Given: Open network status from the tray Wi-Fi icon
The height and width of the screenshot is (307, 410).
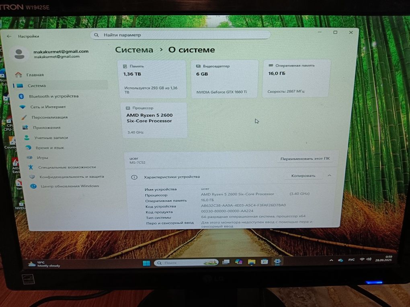Looking at the screenshot, I should tap(362, 259).
